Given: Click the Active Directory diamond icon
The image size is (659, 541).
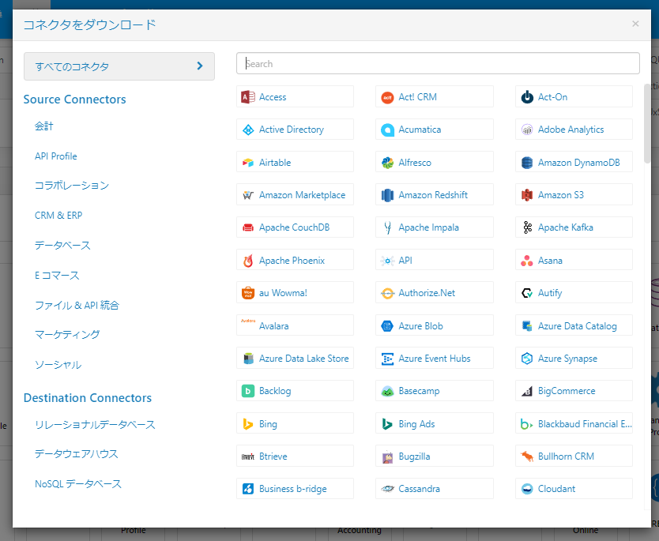Looking at the screenshot, I should (248, 130).
